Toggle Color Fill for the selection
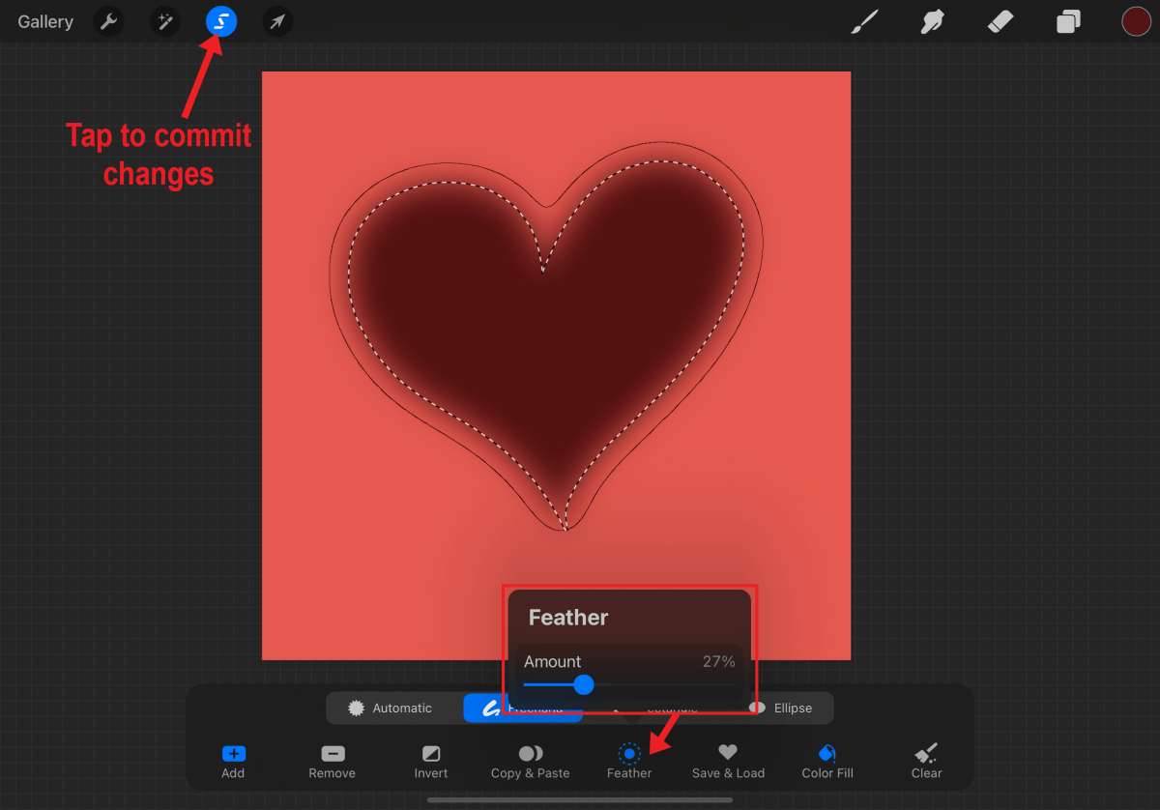 (x=826, y=759)
